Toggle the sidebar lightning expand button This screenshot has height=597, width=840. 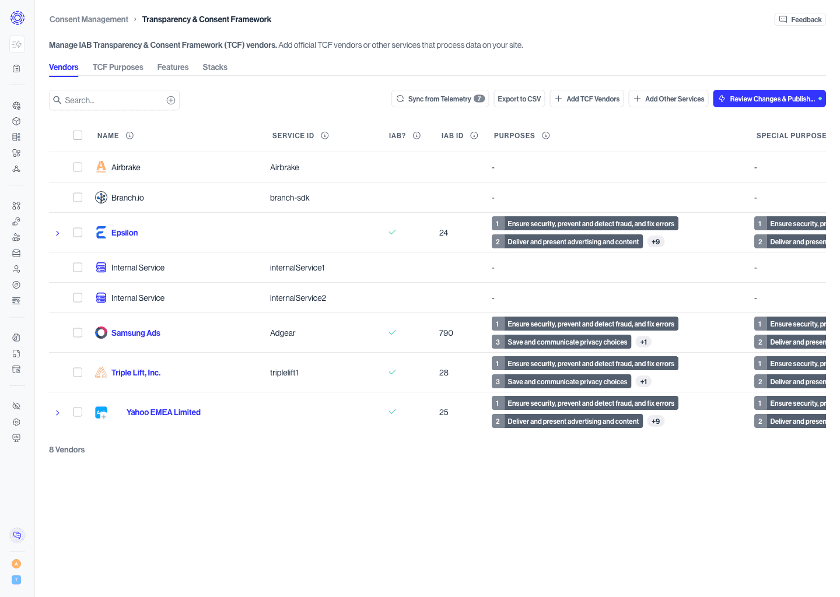pos(17,44)
